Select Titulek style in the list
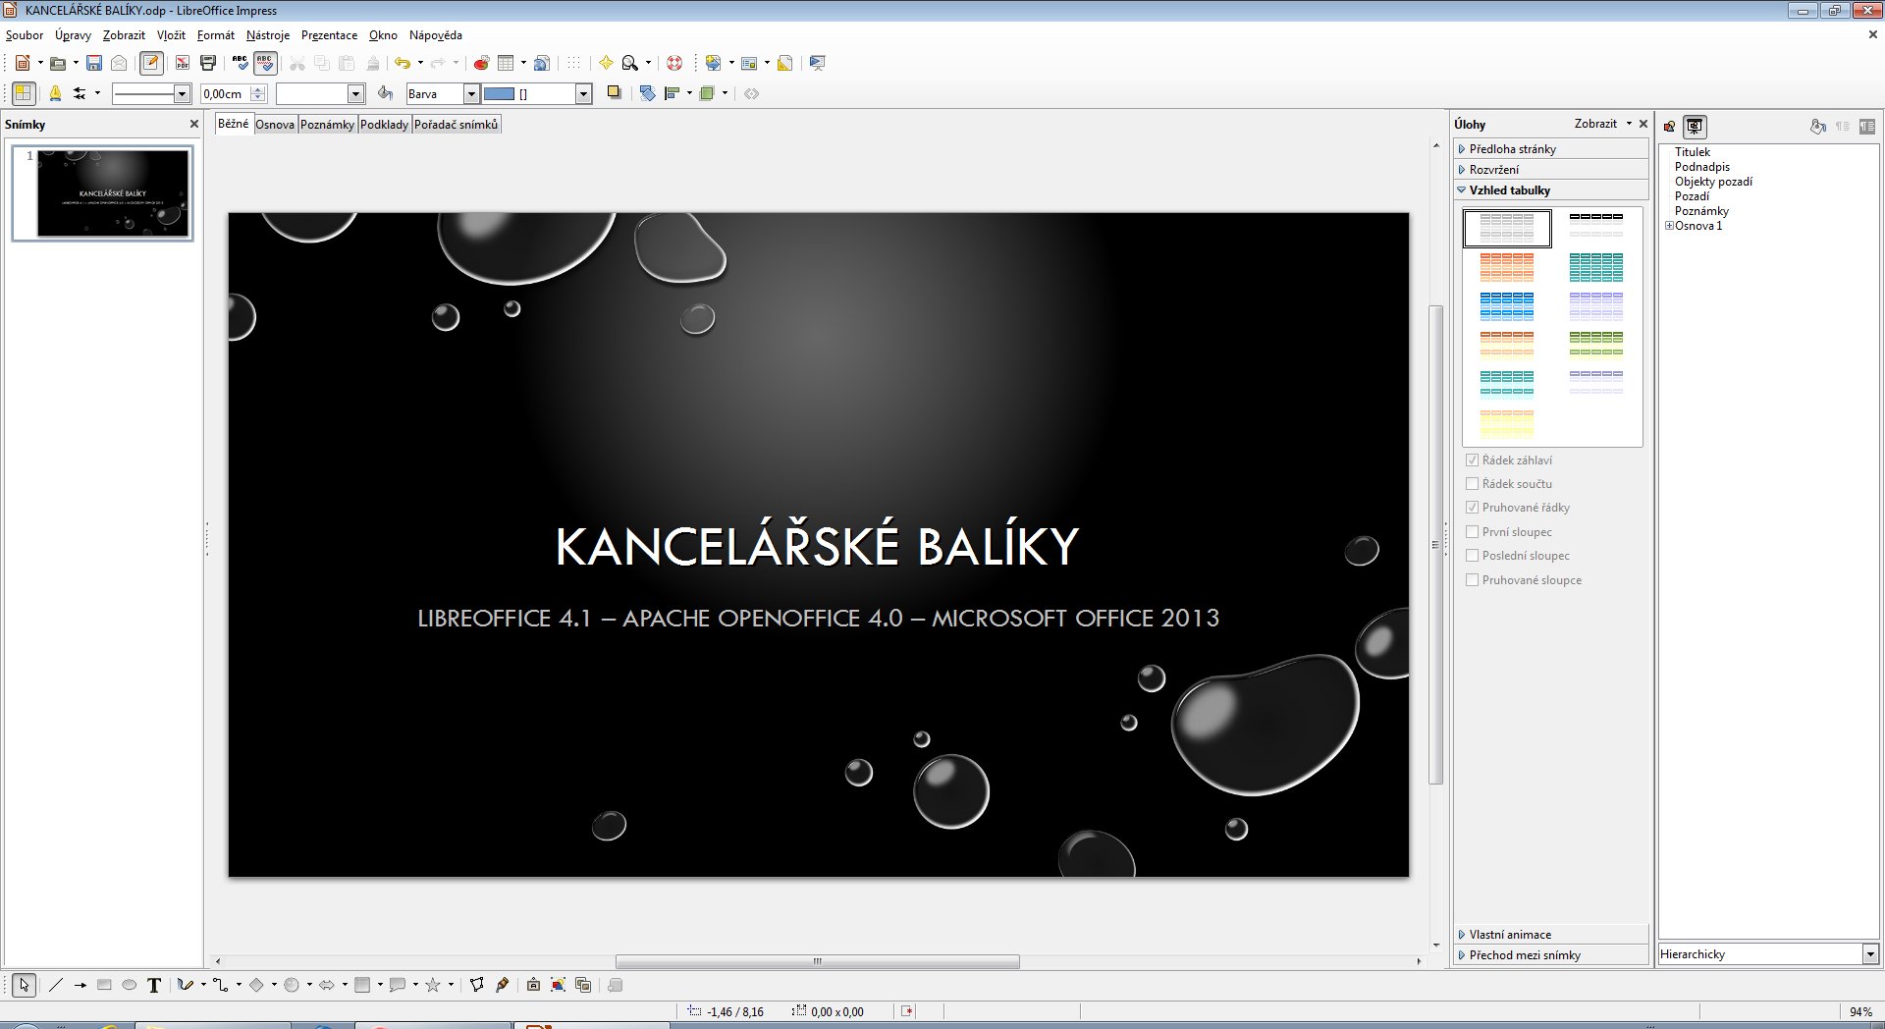Viewport: 1885px width, 1029px height. point(1693,152)
